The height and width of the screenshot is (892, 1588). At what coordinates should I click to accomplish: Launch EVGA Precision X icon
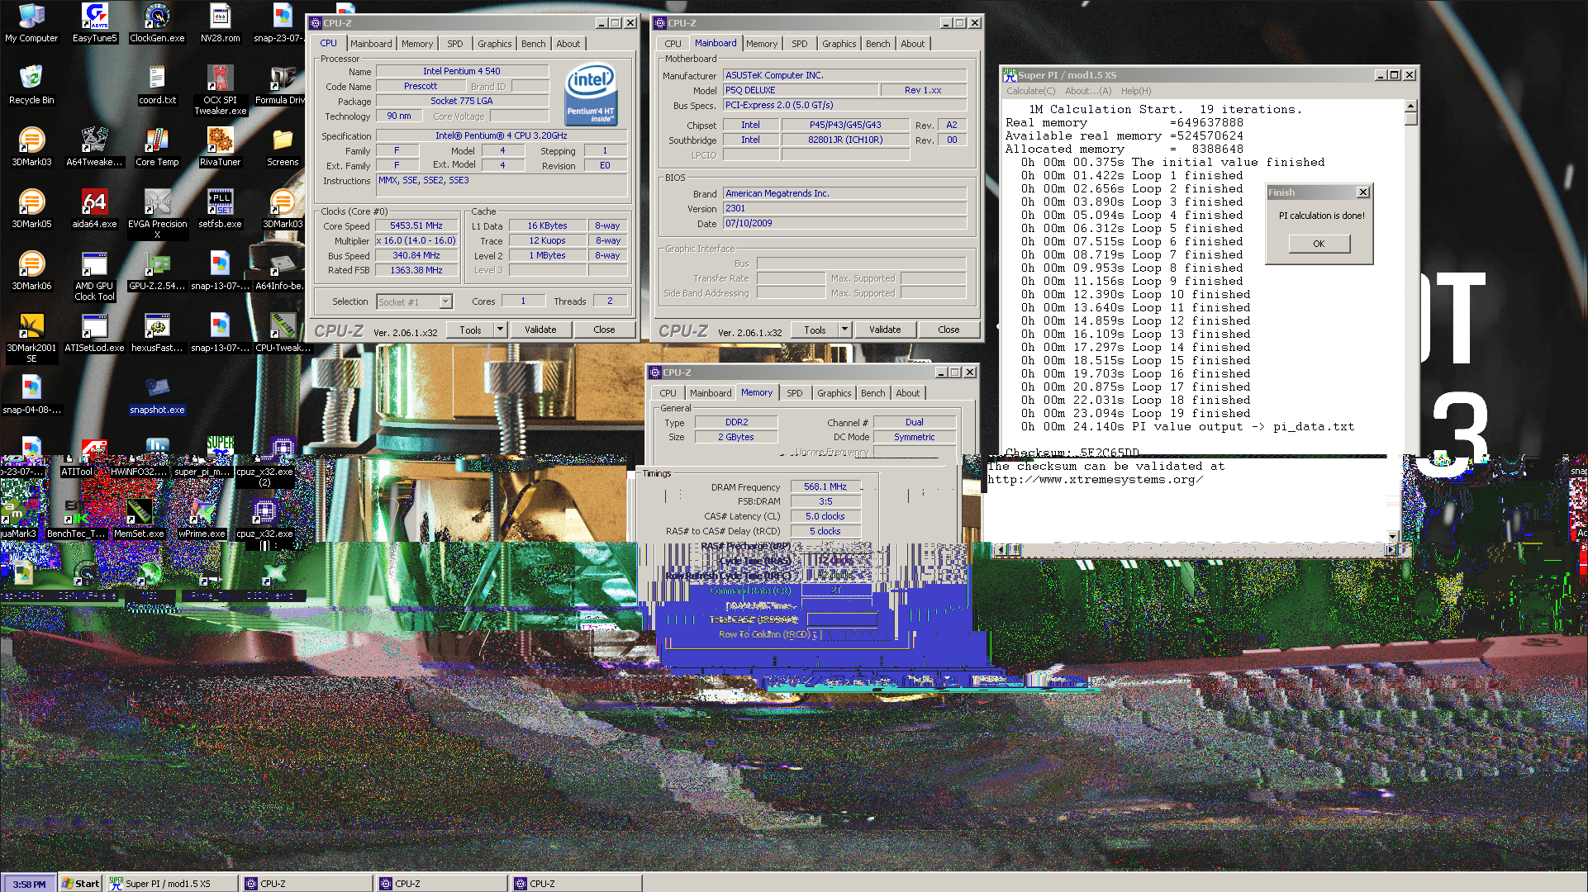[x=157, y=215]
